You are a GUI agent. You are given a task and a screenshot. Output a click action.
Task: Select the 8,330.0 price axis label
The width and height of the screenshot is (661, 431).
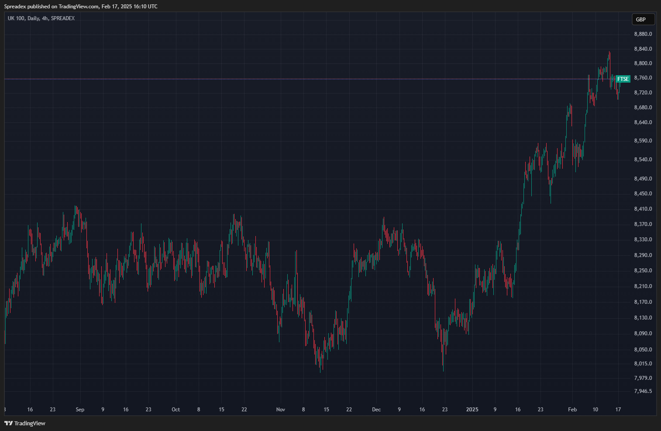[x=643, y=240]
